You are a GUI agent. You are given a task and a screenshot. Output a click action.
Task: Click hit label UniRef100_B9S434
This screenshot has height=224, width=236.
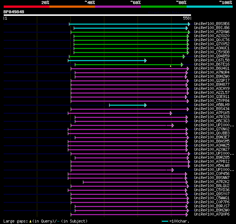[x=212, y=109]
